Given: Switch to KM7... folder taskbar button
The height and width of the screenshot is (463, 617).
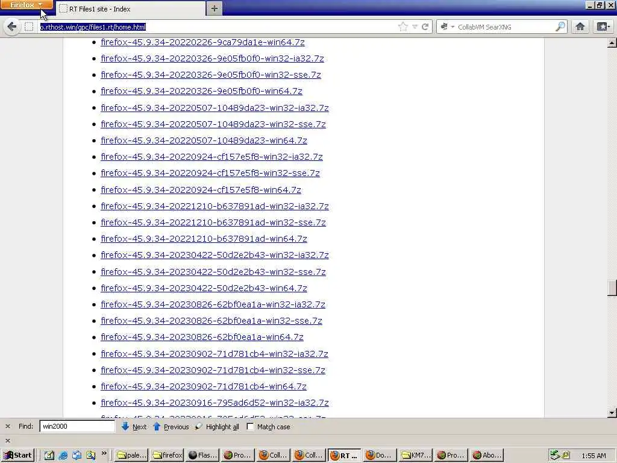Looking at the screenshot, I should (x=415, y=455).
